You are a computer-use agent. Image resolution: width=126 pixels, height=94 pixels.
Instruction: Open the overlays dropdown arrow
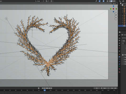(105, 1)
